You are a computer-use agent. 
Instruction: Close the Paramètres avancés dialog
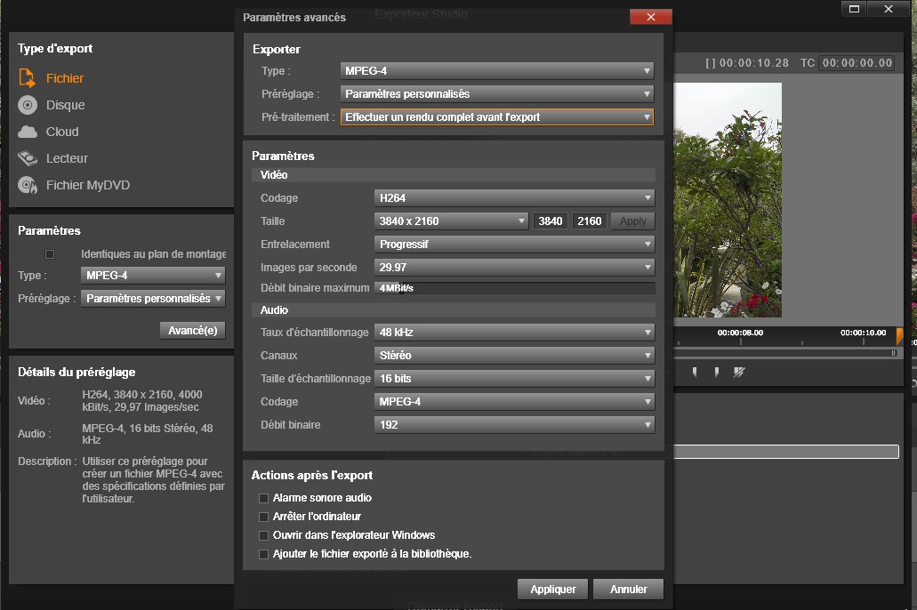click(650, 17)
